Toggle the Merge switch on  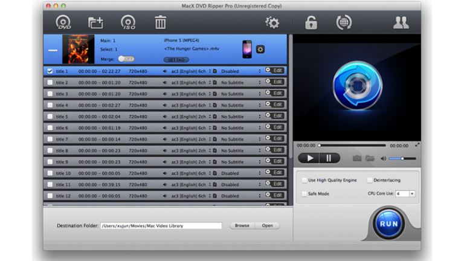click(126, 59)
